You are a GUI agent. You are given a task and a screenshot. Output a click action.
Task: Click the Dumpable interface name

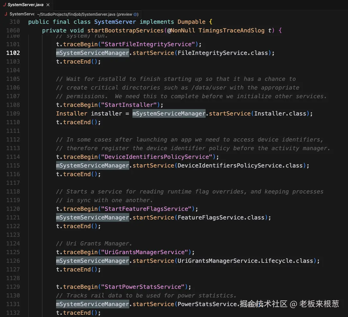click(x=191, y=22)
